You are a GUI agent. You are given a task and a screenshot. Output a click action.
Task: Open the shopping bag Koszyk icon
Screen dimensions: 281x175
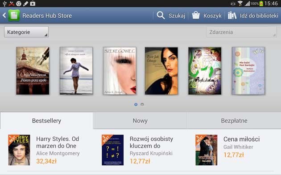(196, 16)
